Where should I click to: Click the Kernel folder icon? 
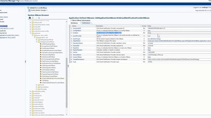[x=39, y=85]
